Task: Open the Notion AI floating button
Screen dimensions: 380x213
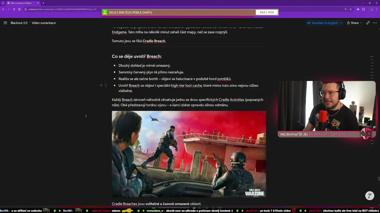Action: 370,196
